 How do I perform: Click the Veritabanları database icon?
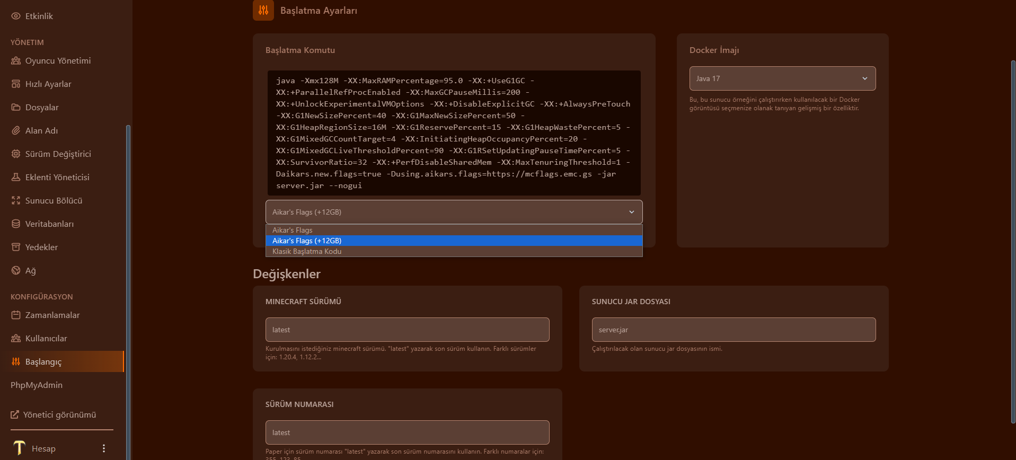[x=16, y=224]
